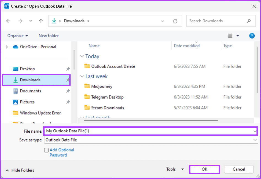The image size is (261, 179).
Task: Confirm with the OK button
Action: (204, 169)
